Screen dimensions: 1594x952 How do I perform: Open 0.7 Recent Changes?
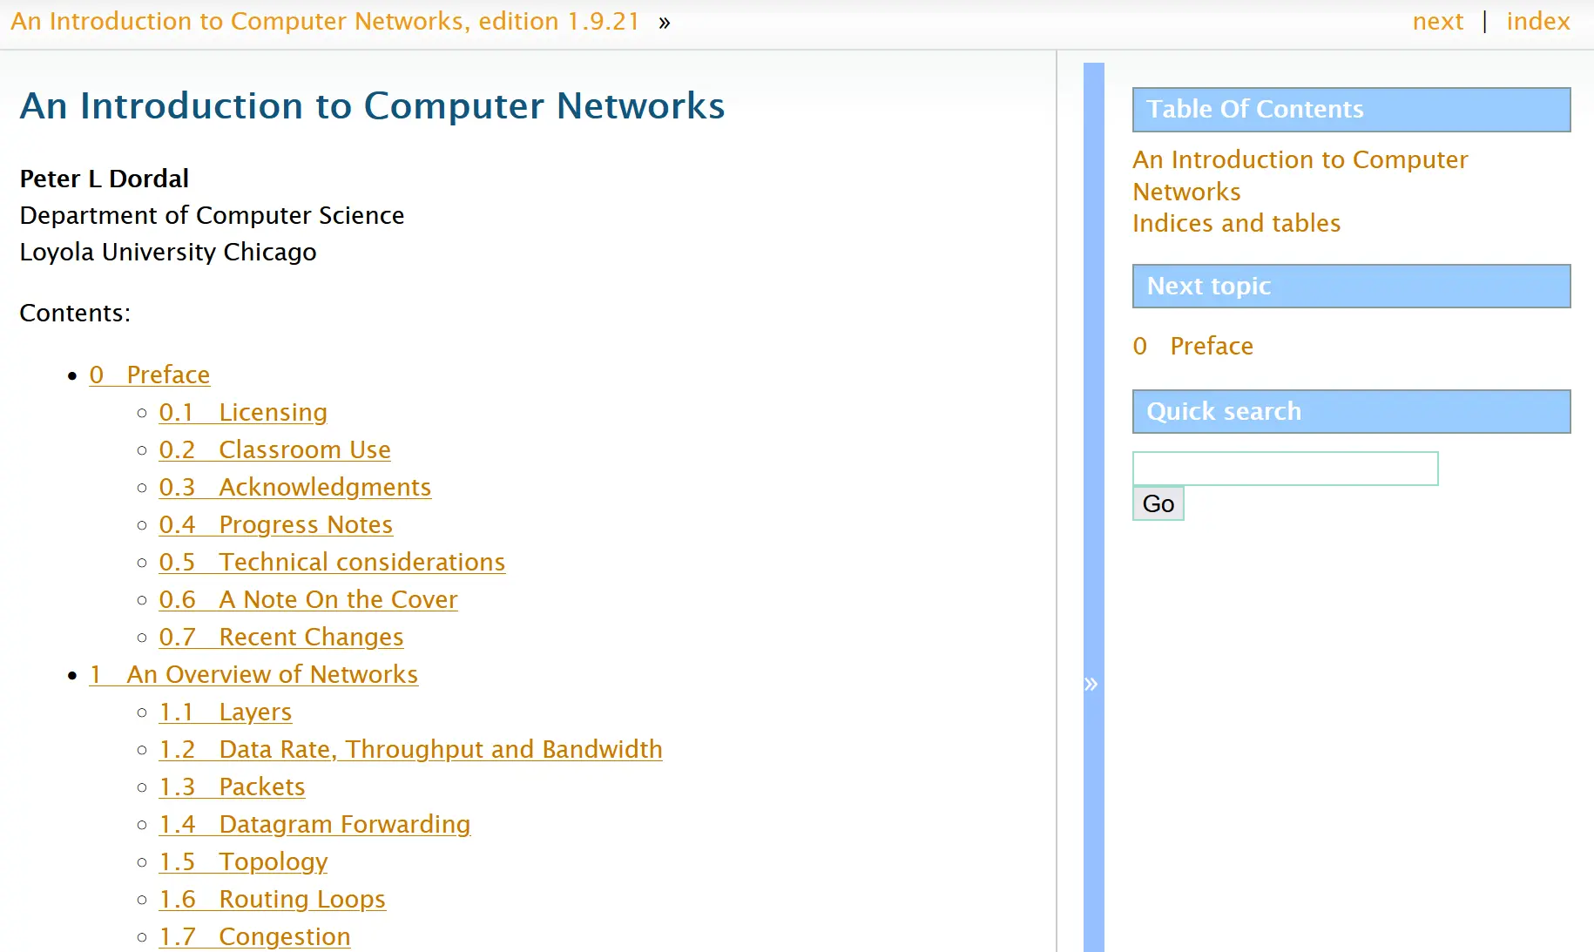click(280, 637)
